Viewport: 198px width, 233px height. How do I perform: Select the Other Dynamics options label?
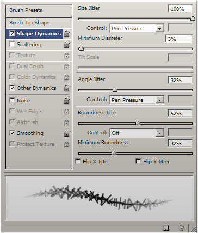(x=36, y=88)
